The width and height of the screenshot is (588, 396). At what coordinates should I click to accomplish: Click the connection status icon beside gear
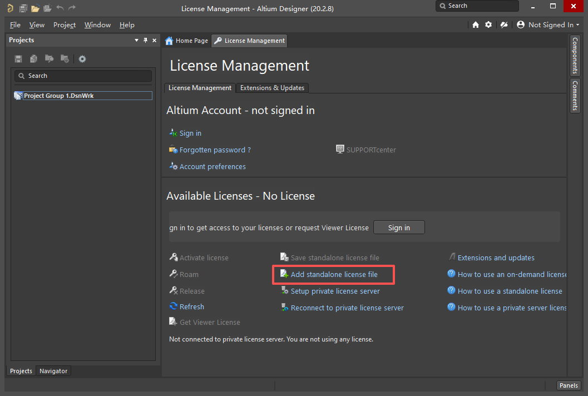(x=504, y=24)
